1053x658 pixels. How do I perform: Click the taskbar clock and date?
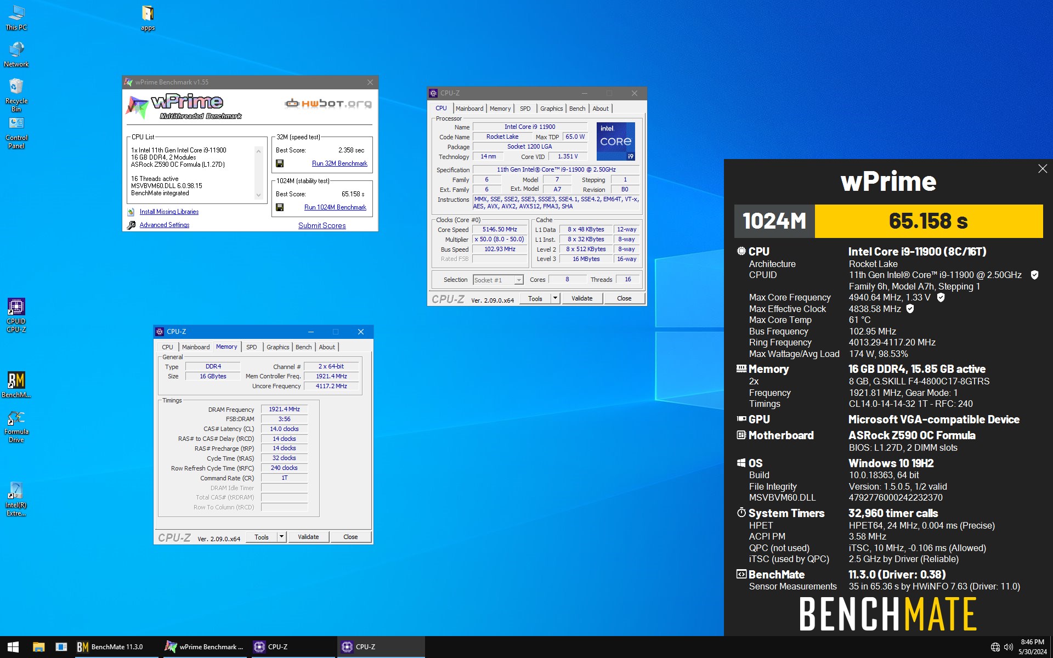[1032, 647]
